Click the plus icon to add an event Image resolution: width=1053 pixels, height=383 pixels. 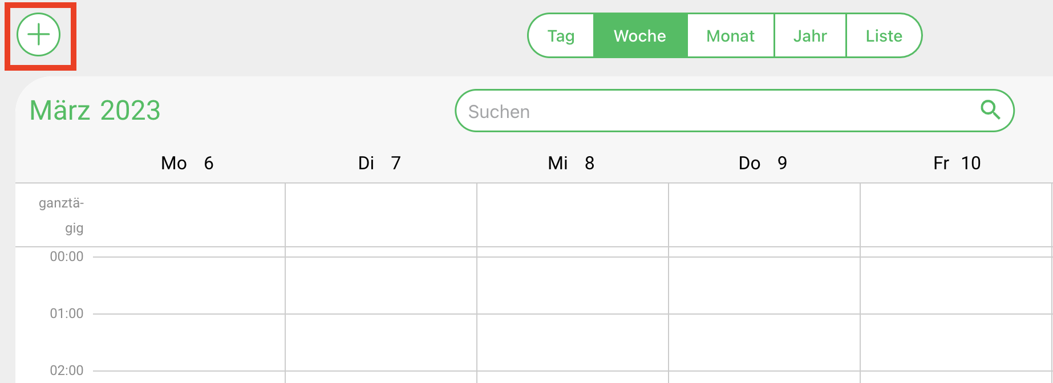[x=39, y=35]
